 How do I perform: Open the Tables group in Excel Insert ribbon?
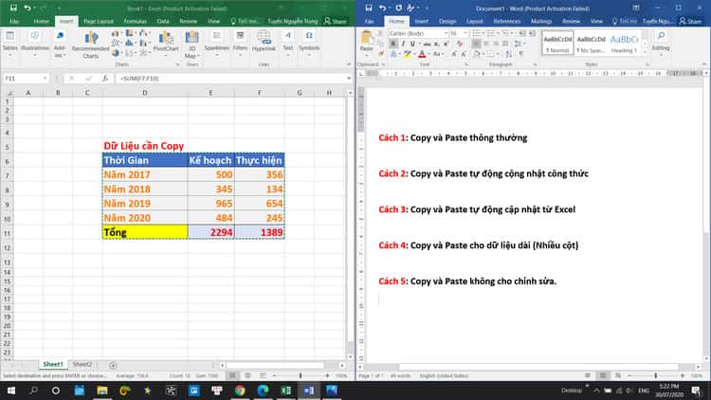(x=10, y=44)
